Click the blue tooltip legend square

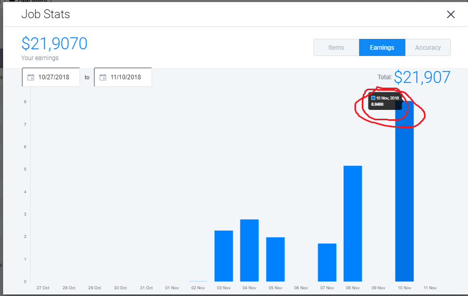pyautogui.click(x=373, y=98)
